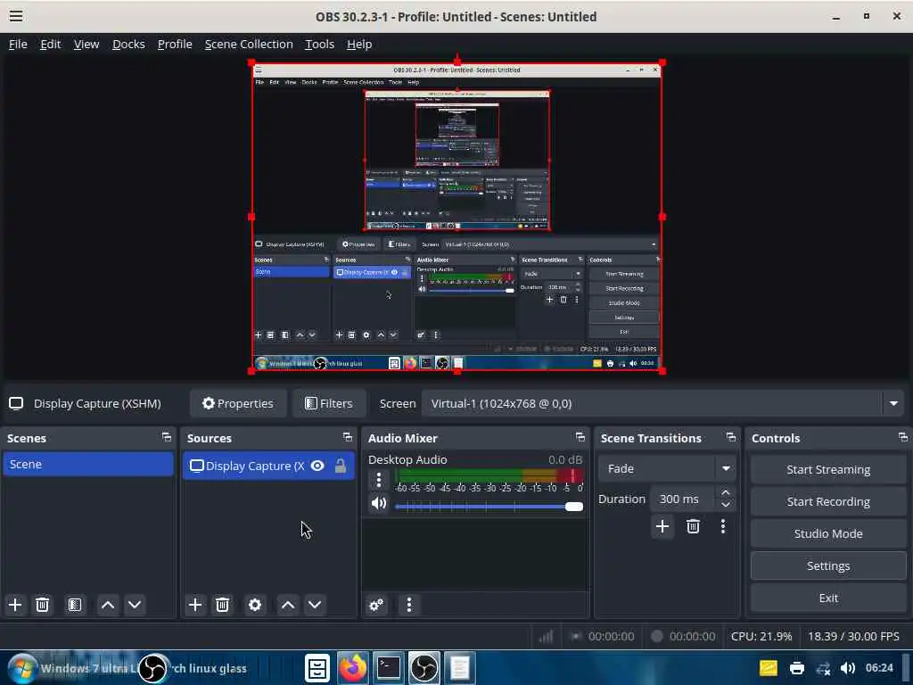Adjust the Desktop Audio volume slider
The height and width of the screenshot is (685, 913).
point(488,507)
